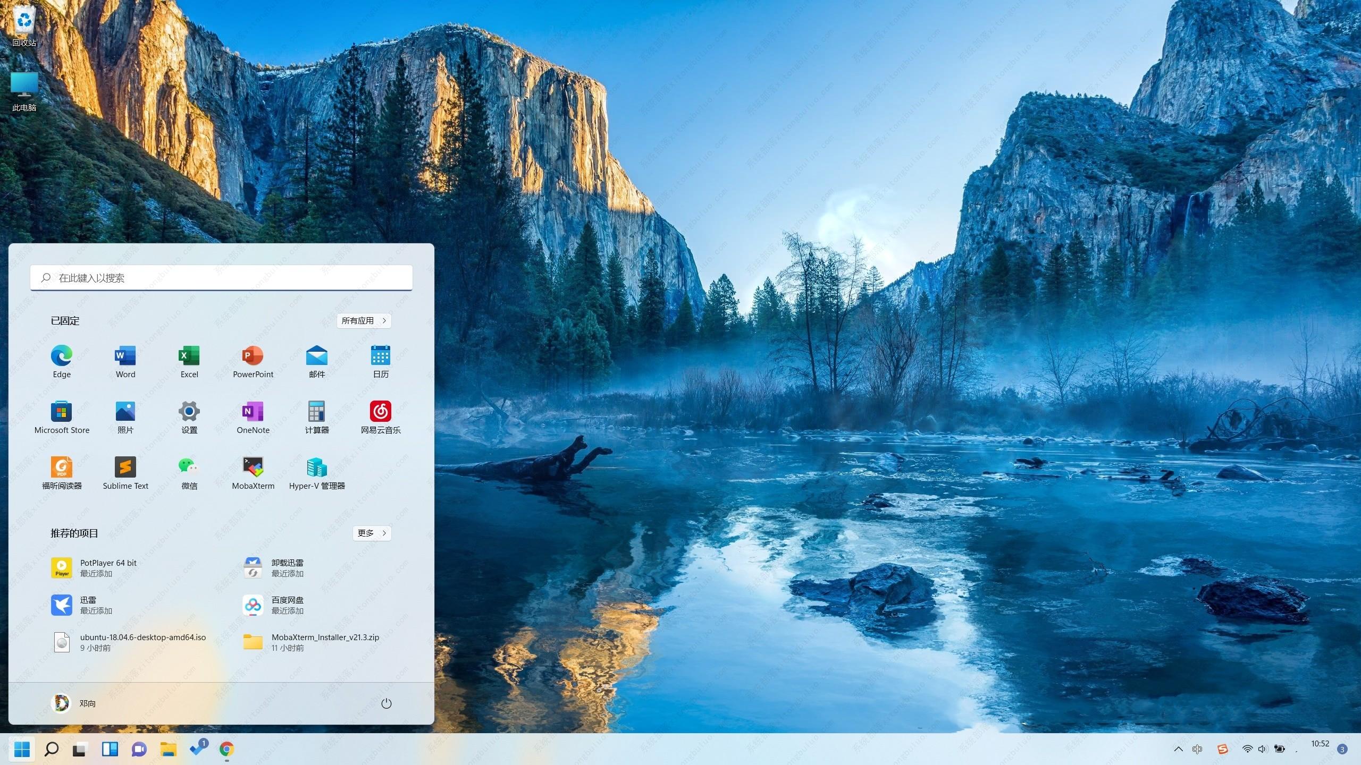Expand 更多 recommended items
The height and width of the screenshot is (765, 1361).
pos(372,533)
